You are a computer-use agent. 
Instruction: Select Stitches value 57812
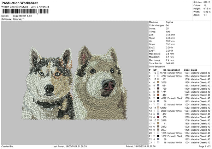207,2
